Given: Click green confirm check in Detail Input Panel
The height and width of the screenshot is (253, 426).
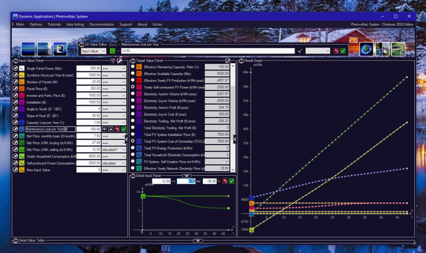Looking at the screenshot, I should [231, 181].
